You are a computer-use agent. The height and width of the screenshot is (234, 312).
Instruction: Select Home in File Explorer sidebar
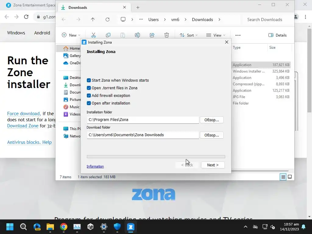[69, 48]
